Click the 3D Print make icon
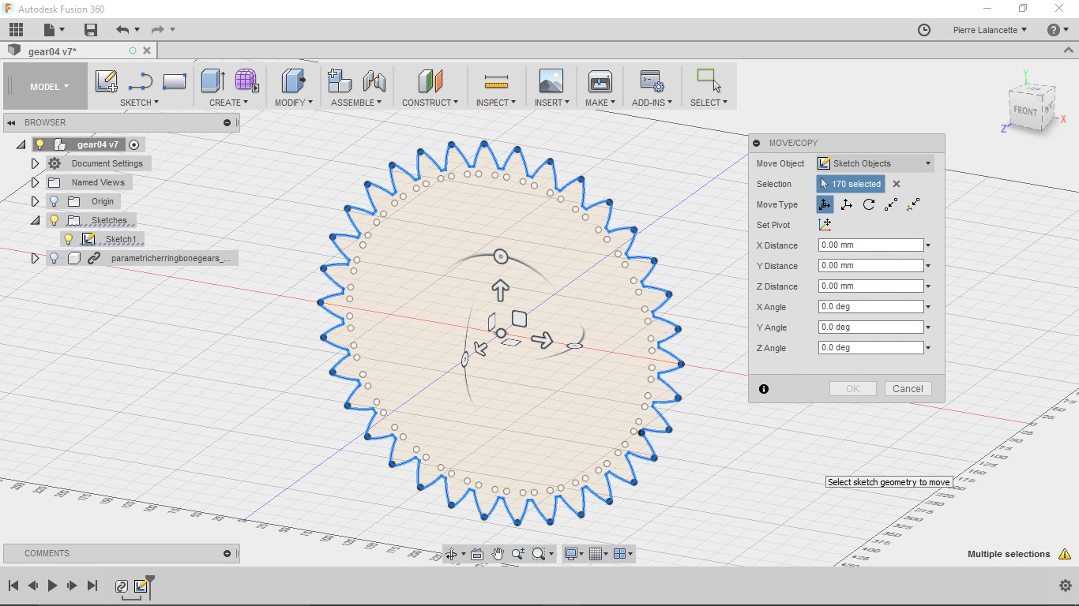Screen dimensions: 1079x606 pos(600,80)
